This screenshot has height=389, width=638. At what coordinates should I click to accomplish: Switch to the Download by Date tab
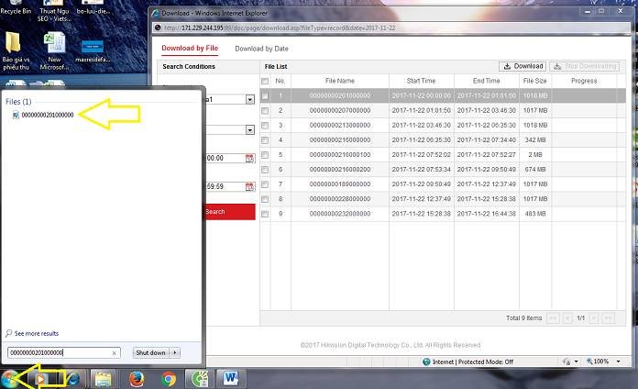[x=260, y=48]
